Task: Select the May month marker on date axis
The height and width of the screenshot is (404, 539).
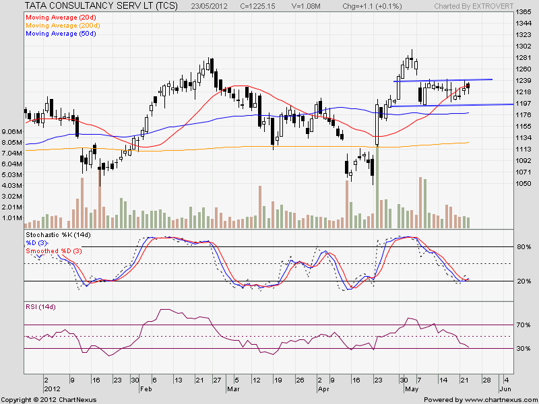Action: (410, 389)
